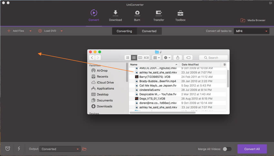Select the cinderella5.wmv file
Viewport: 274px width, 156px height.
pos(178,90)
